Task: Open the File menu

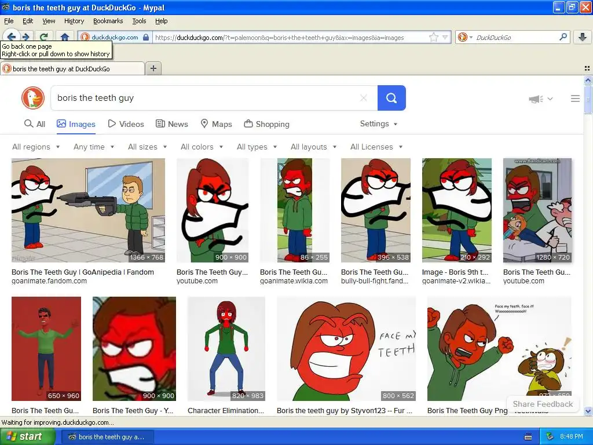Action: click(9, 21)
